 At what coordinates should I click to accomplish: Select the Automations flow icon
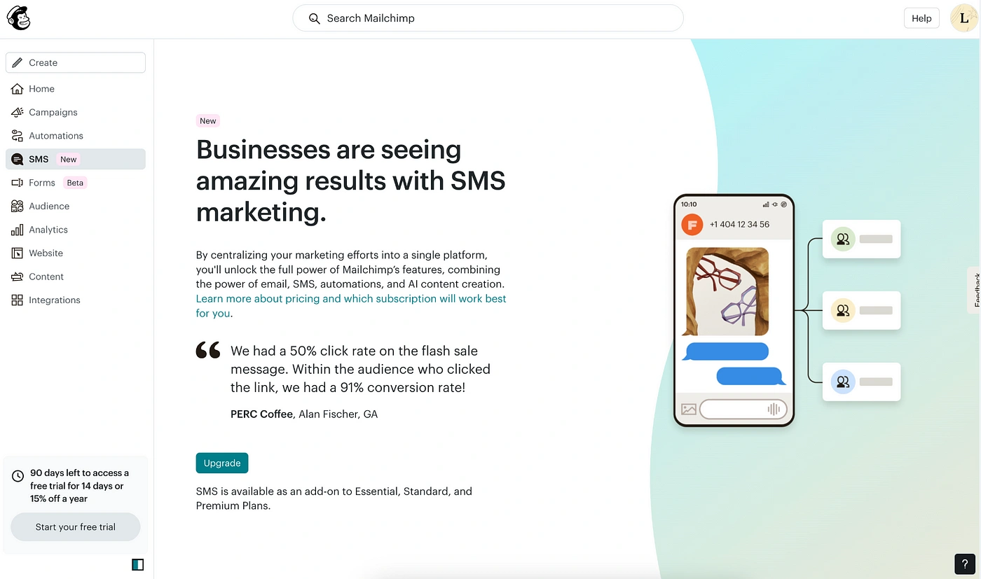click(x=17, y=136)
